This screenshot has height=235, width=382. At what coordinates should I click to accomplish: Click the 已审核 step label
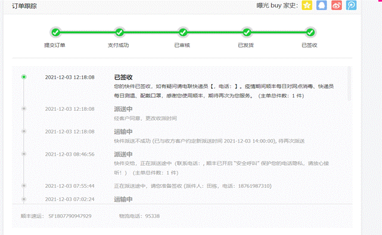[182, 45]
